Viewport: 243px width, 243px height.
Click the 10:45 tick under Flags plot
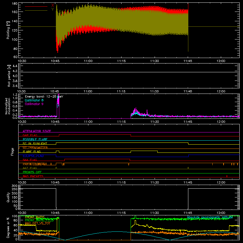[x=55, y=183]
